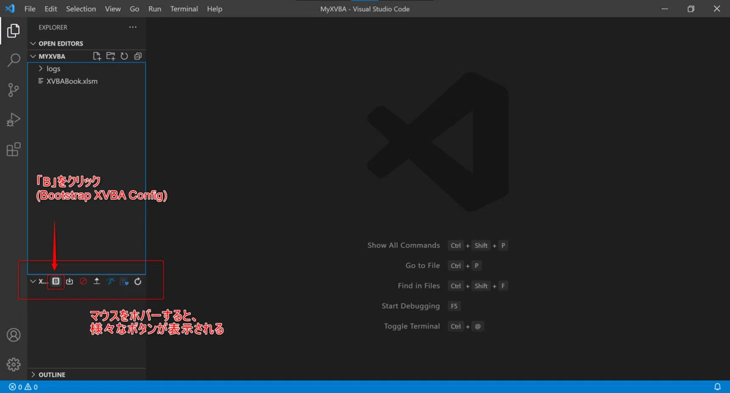
Task: Open the Explorer view in the activity bar
Action: 13,31
